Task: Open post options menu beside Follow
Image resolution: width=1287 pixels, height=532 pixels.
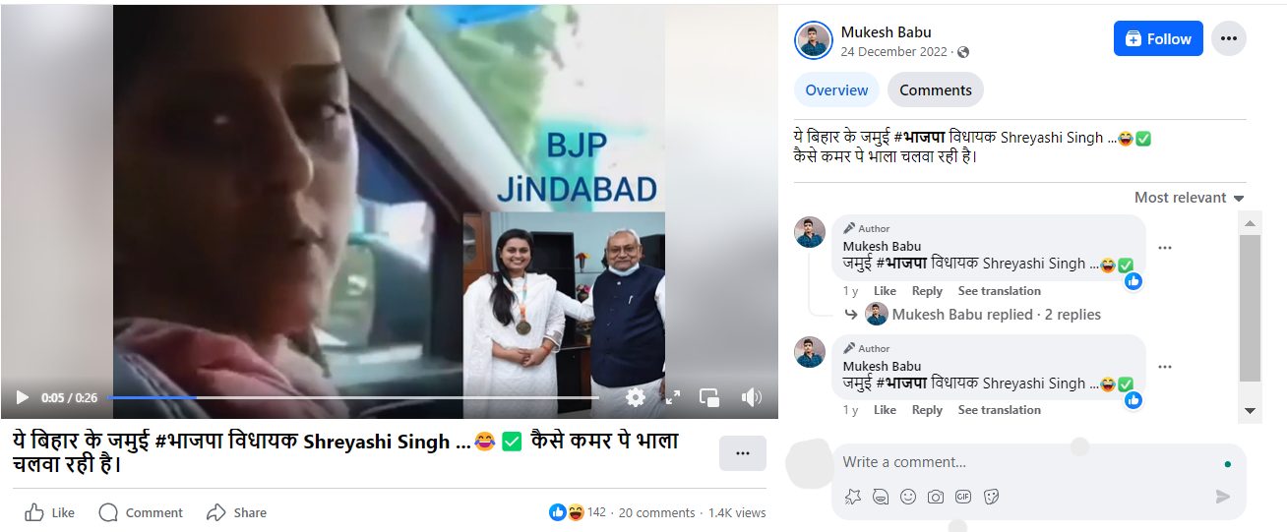Action: (1228, 38)
